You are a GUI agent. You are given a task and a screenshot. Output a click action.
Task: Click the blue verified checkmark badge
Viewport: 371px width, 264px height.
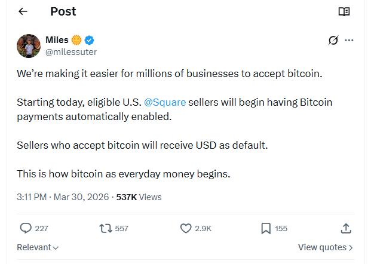90,40
